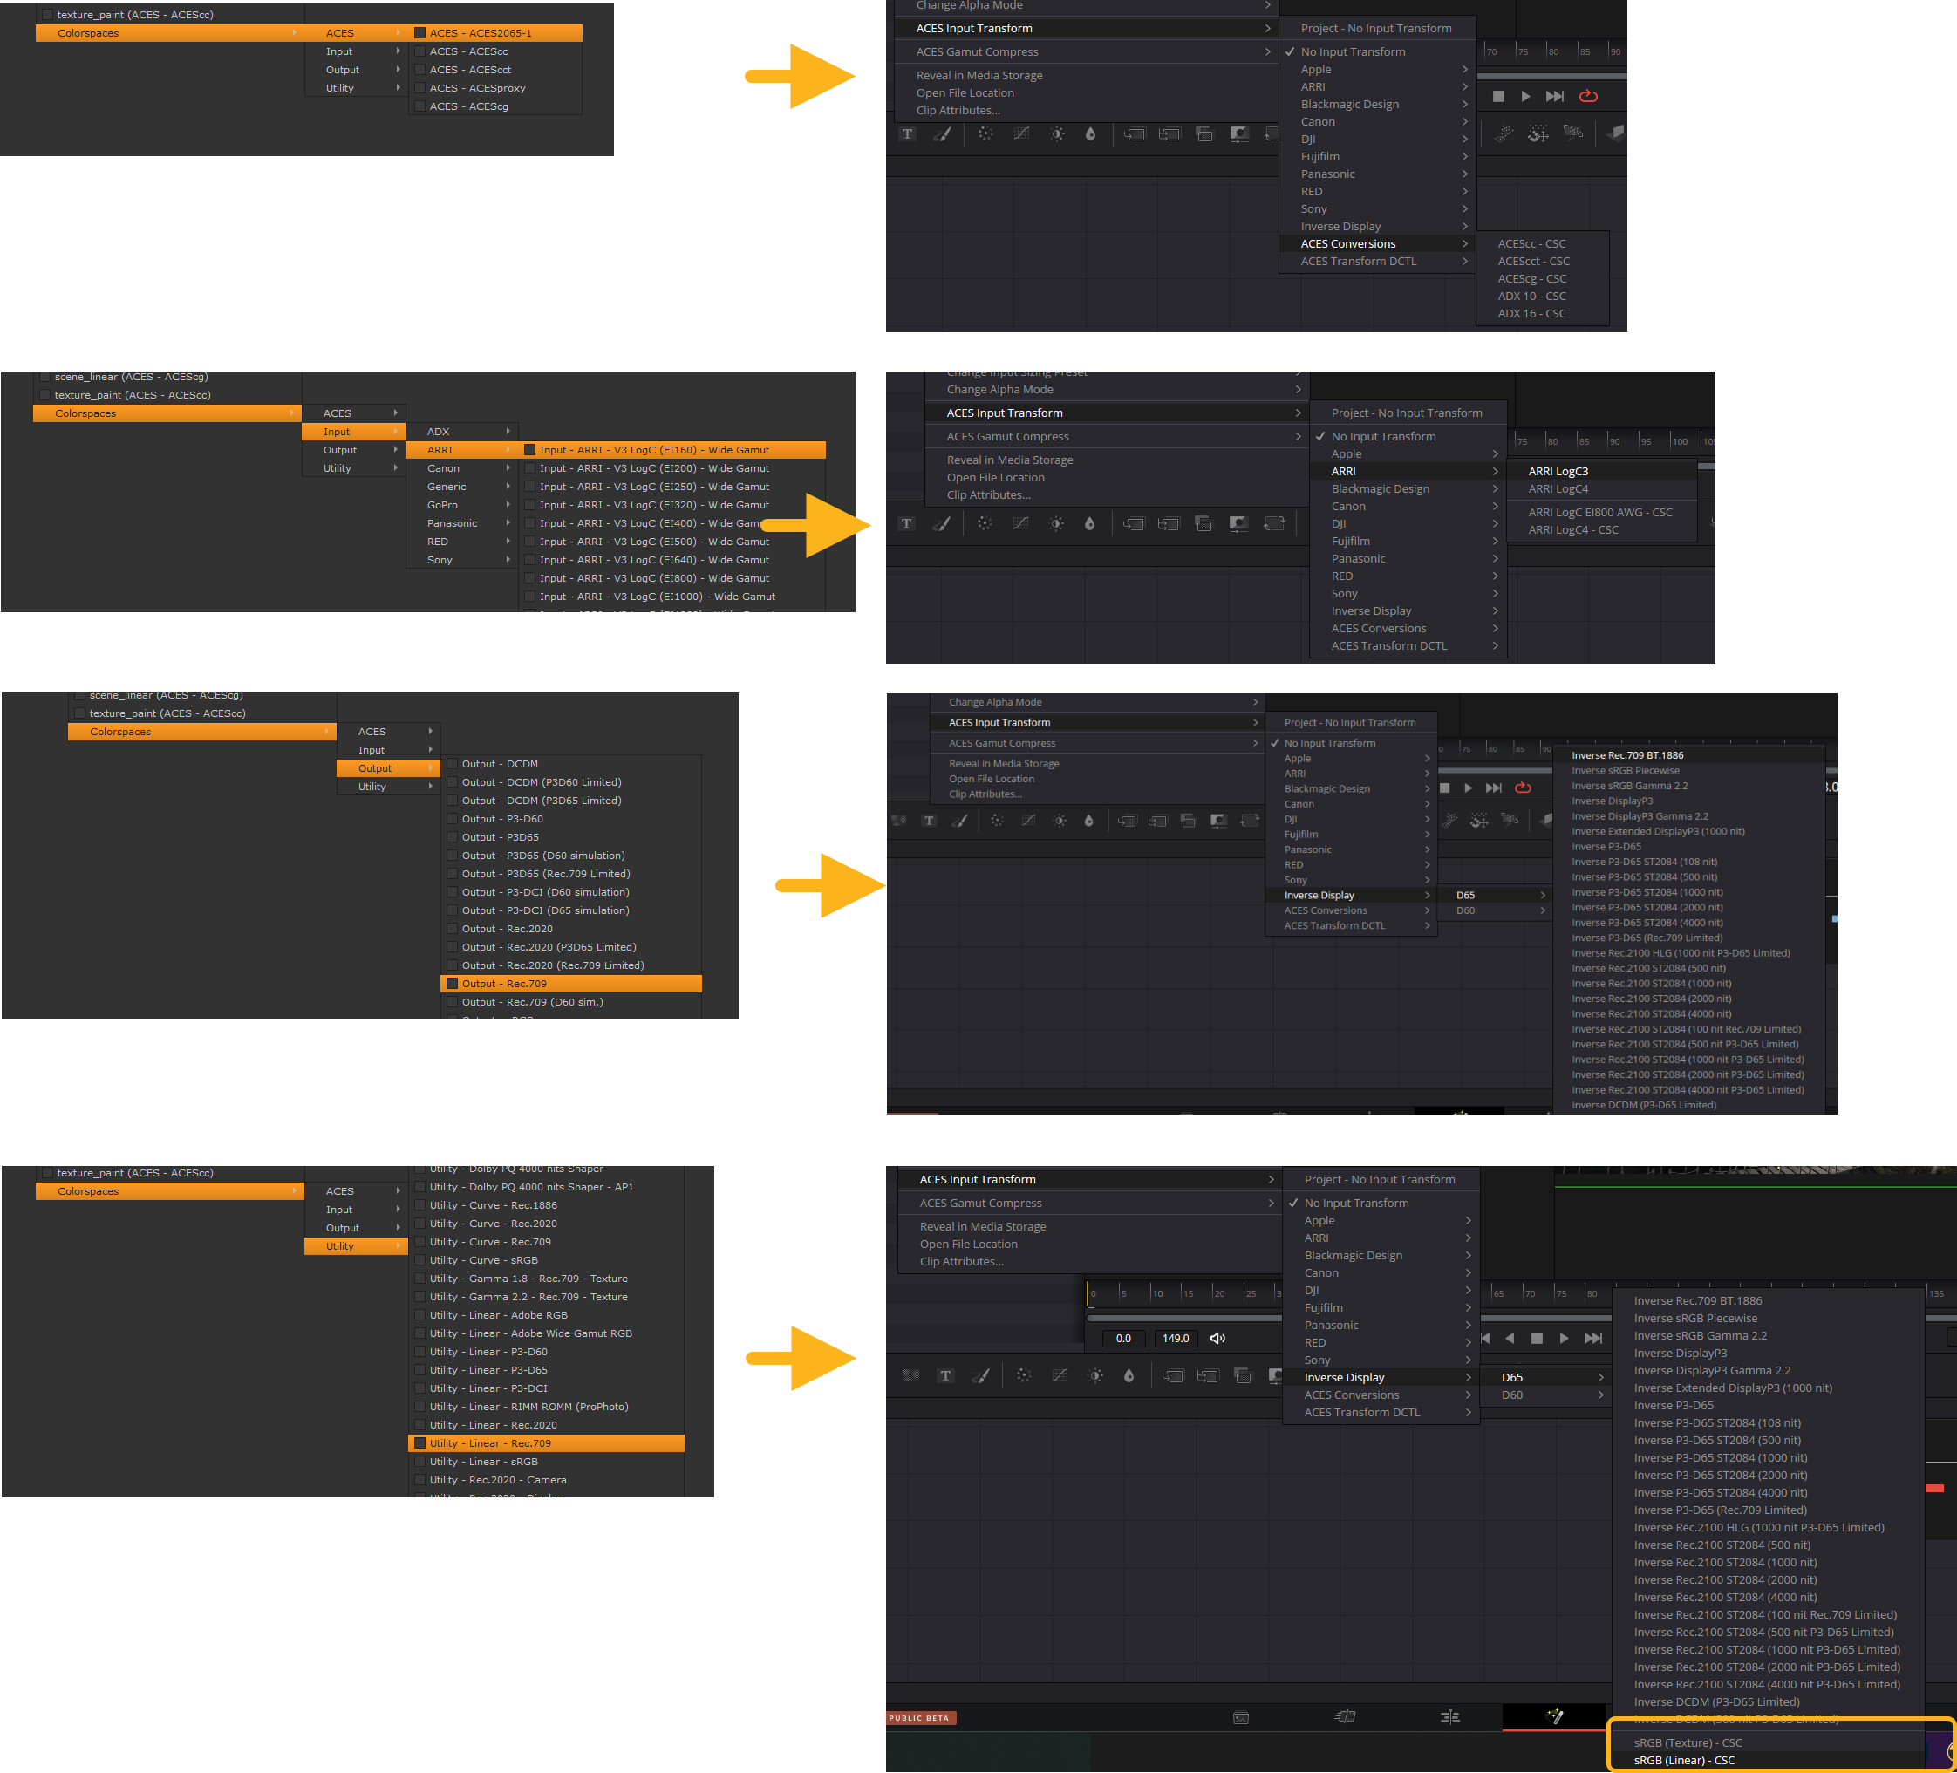
Task: Click the yellow playhead marker at frame 0
Action: point(1088,1293)
